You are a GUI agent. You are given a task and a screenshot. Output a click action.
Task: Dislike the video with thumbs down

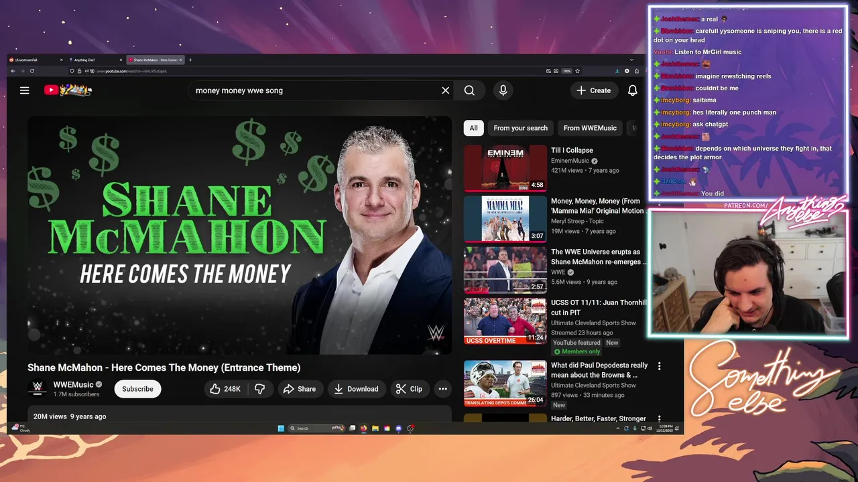click(259, 389)
